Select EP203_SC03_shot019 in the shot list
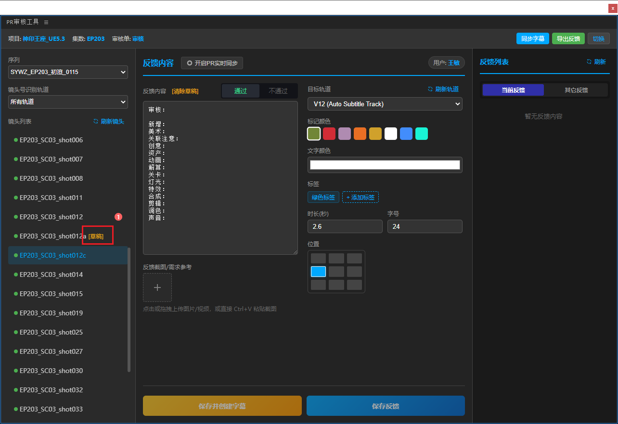This screenshot has width=618, height=424. pos(51,313)
